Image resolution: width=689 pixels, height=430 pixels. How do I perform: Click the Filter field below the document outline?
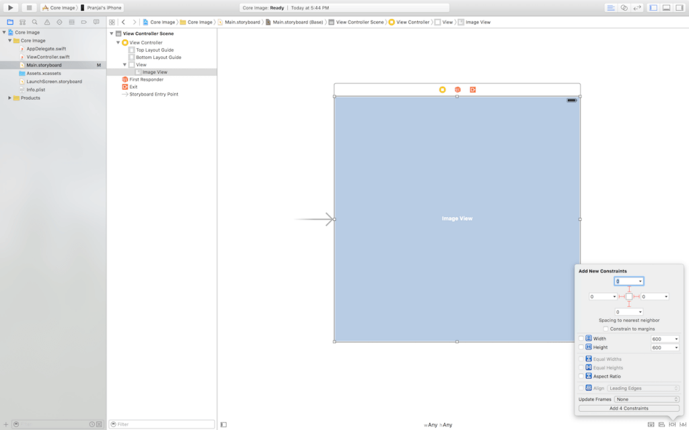tap(161, 424)
